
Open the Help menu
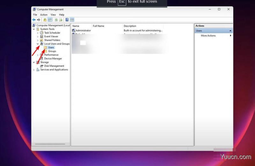tap(62, 15)
